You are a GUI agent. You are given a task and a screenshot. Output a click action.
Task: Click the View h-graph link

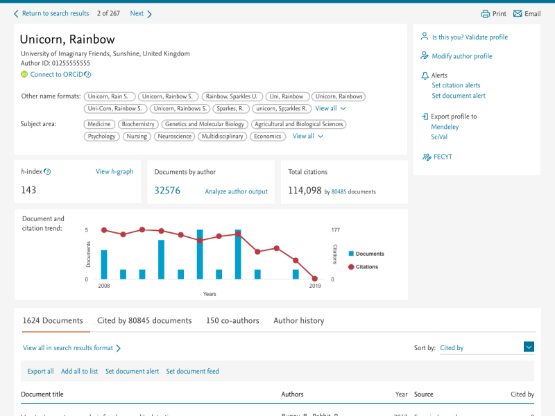[x=114, y=172]
